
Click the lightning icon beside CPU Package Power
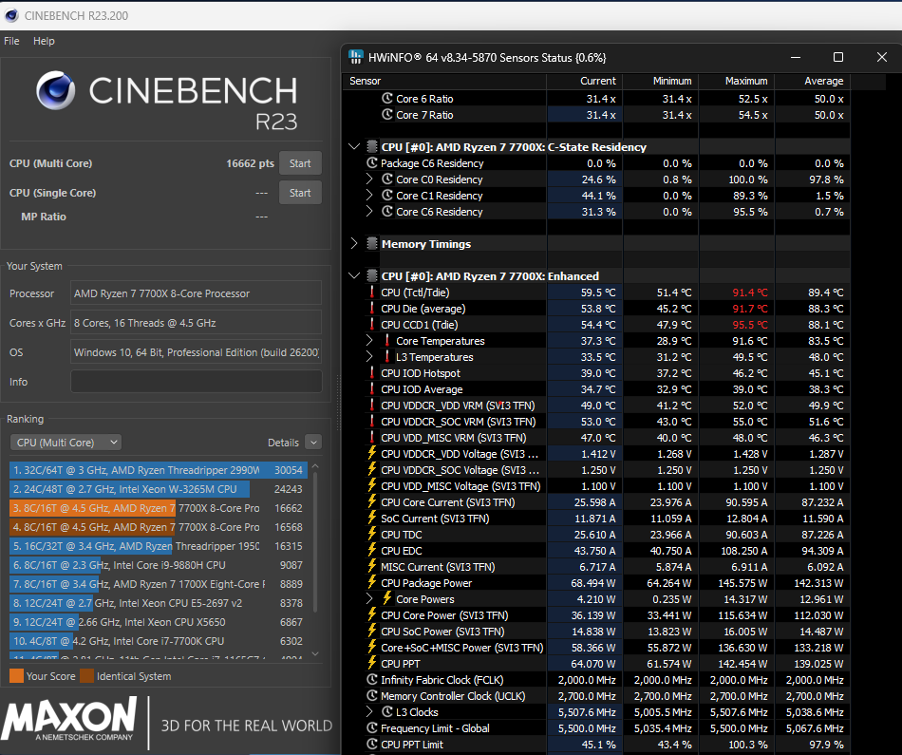(x=372, y=583)
